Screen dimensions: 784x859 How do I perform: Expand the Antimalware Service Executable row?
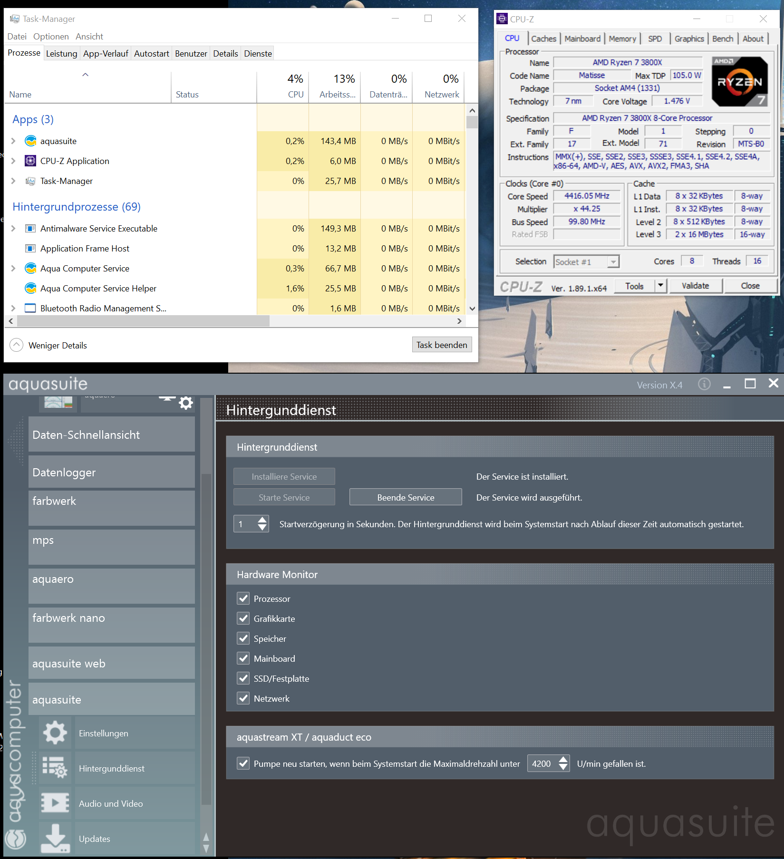(x=13, y=229)
